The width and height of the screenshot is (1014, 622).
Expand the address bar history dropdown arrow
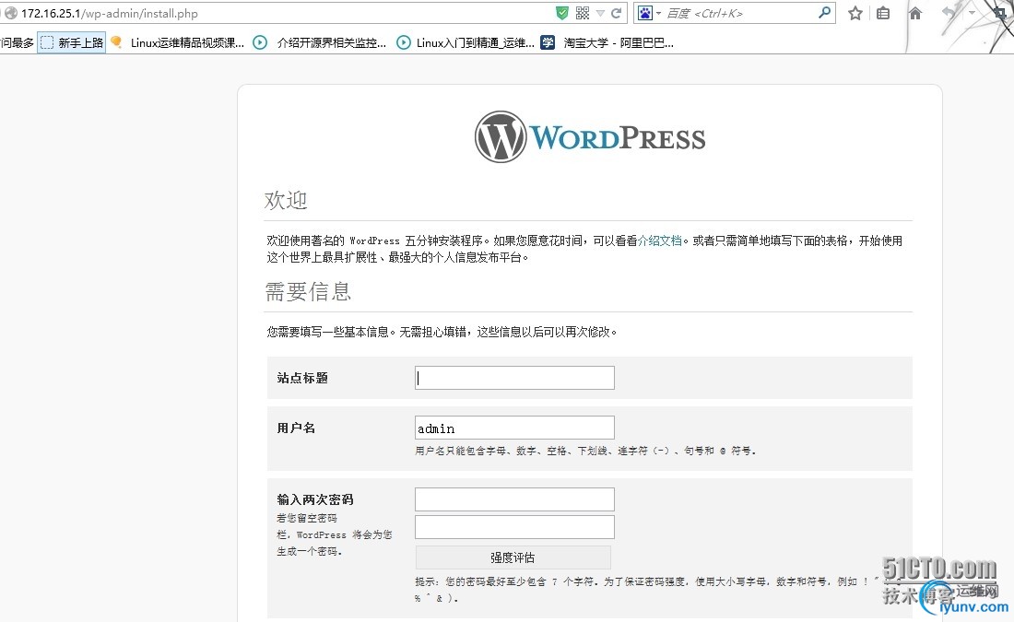coord(600,13)
